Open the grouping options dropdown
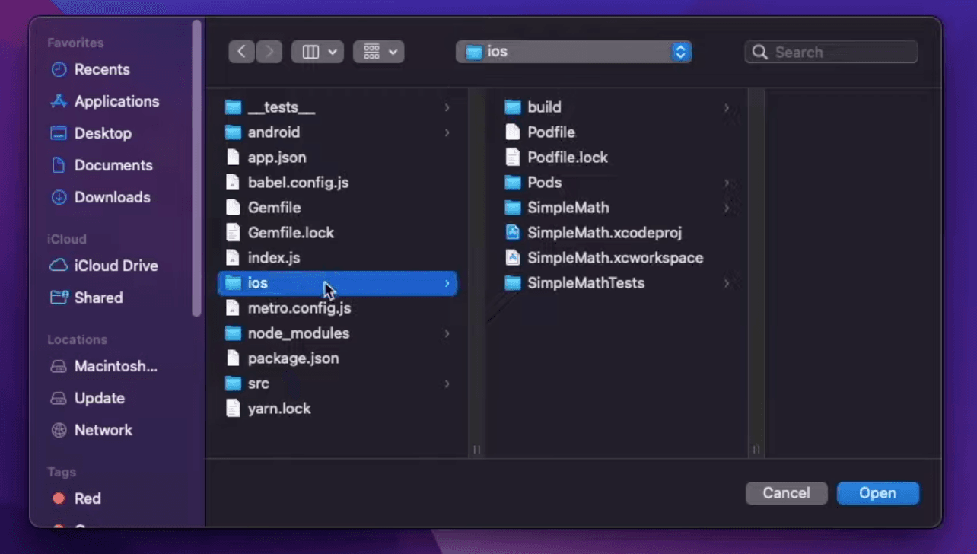977x554 pixels. coord(379,51)
